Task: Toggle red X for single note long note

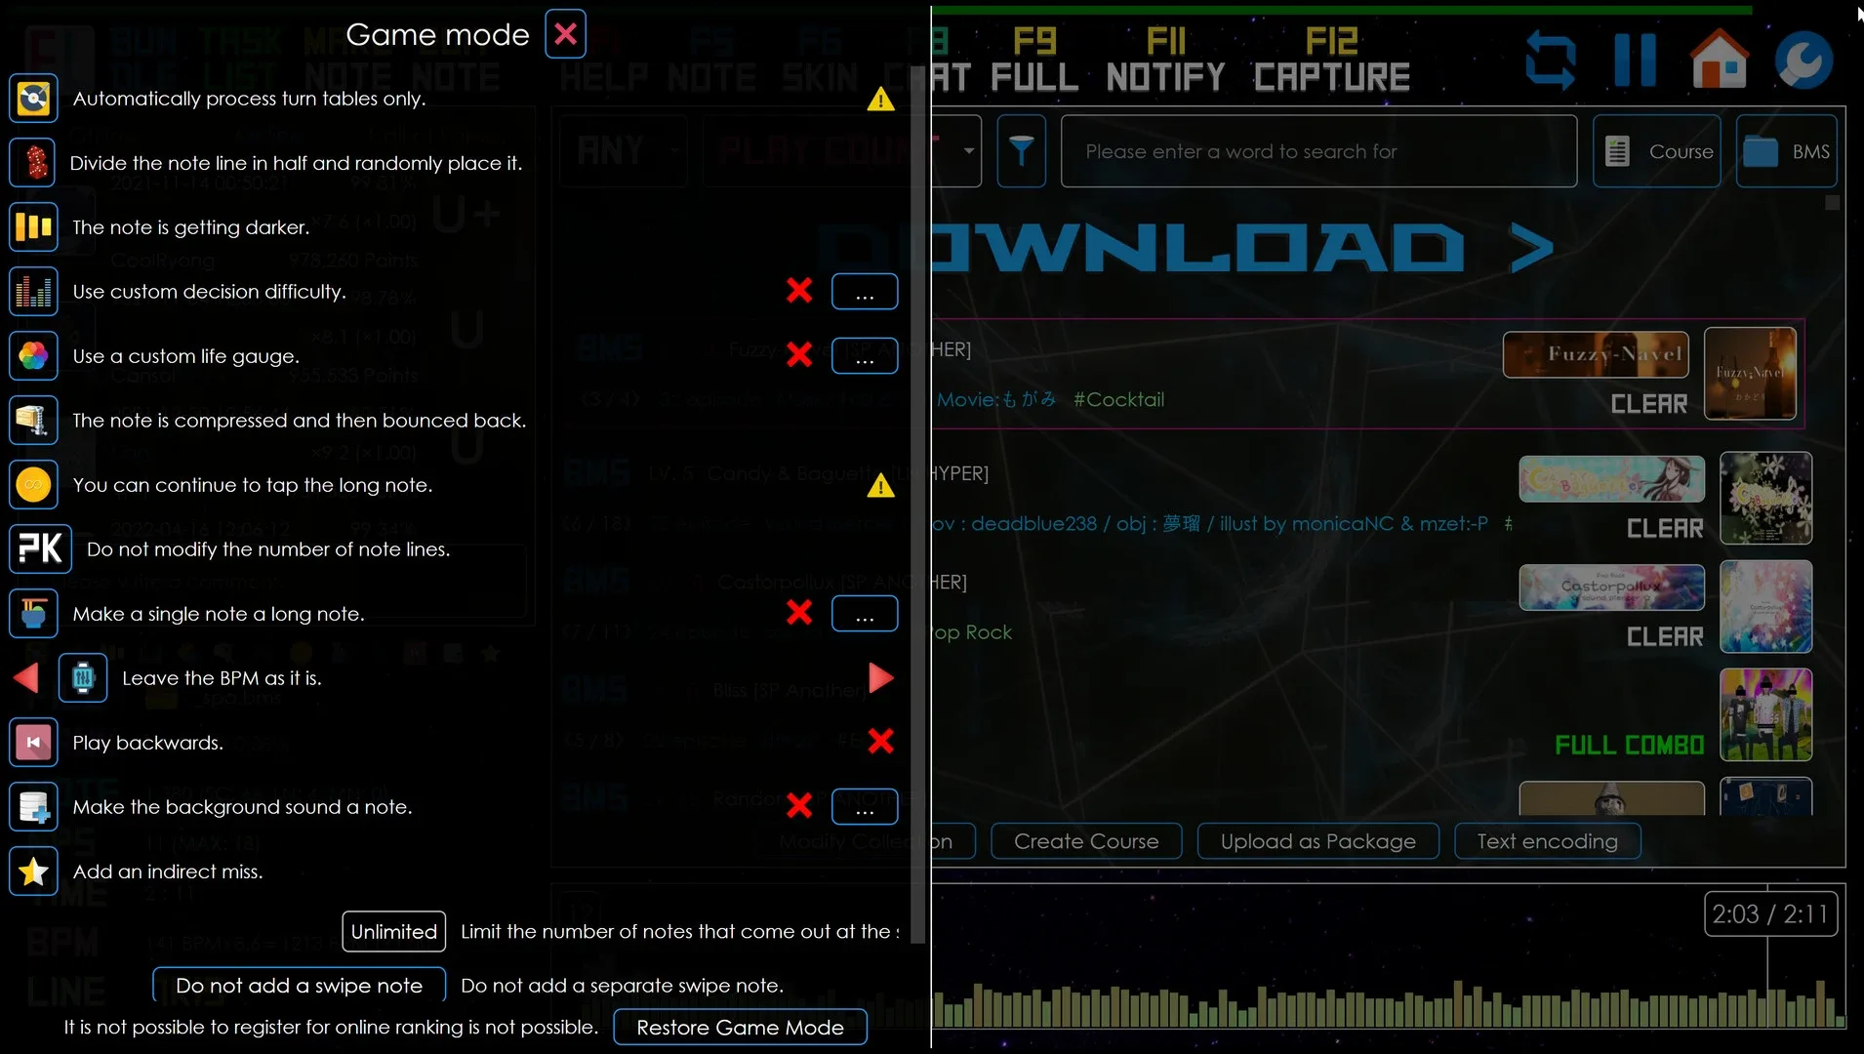Action: click(x=799, y=613)
